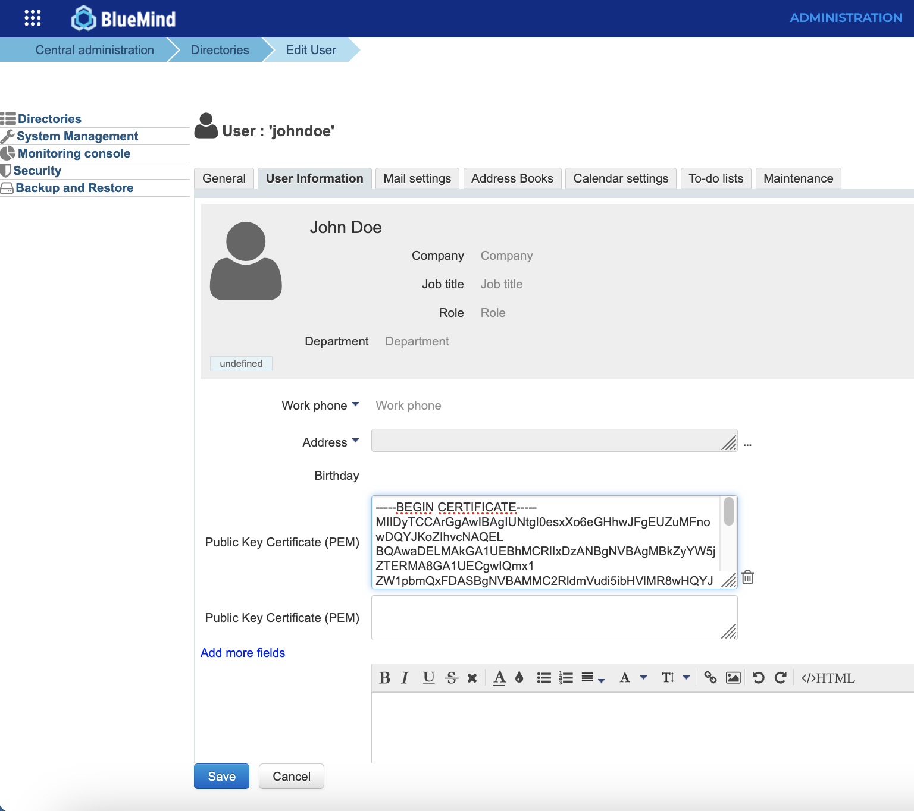Viewport: 914px width, 811px height.
Task: Switch the editor to HTML source mode
Action: (828, 678)
